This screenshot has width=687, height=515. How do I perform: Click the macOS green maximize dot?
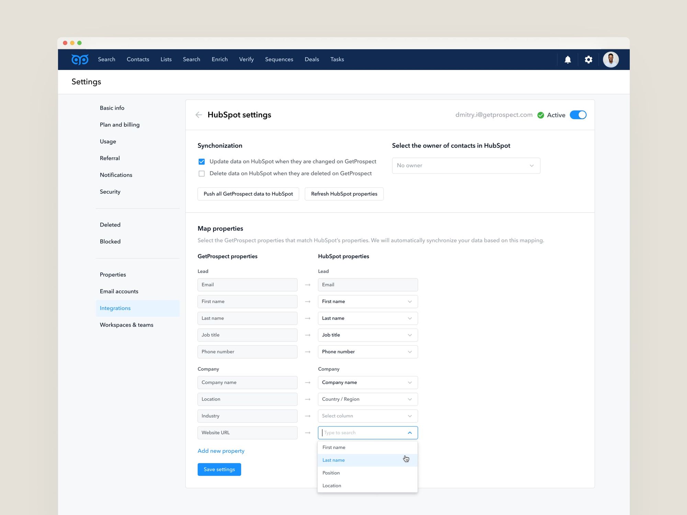tap(79, 43)
